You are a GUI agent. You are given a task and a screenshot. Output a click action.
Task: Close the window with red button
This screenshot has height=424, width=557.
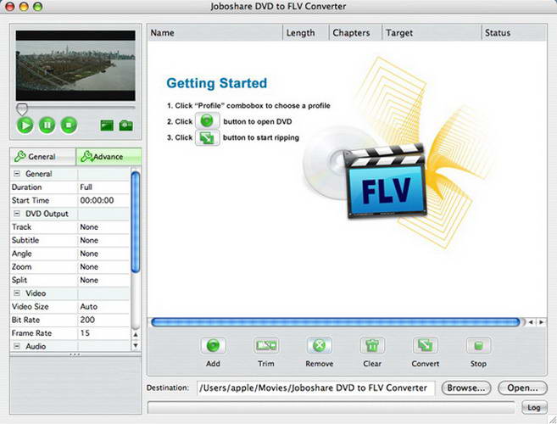[10, 7]
